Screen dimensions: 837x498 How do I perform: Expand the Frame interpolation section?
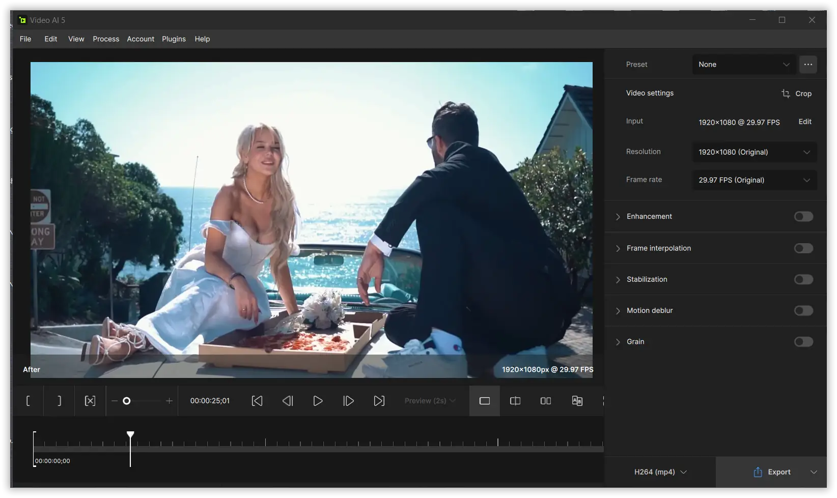(618, 248)
